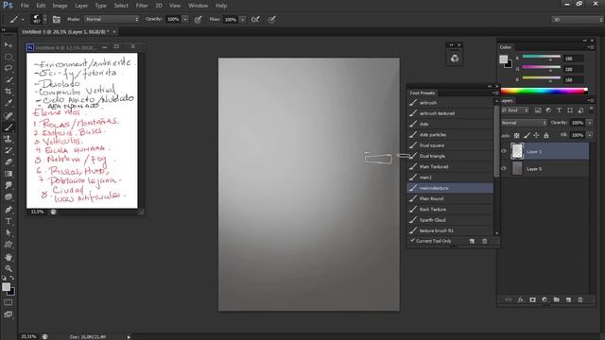Open the brush painting Mode dropdown
Image resolution: width=605 pixels, height=340 pixels.
112,19
